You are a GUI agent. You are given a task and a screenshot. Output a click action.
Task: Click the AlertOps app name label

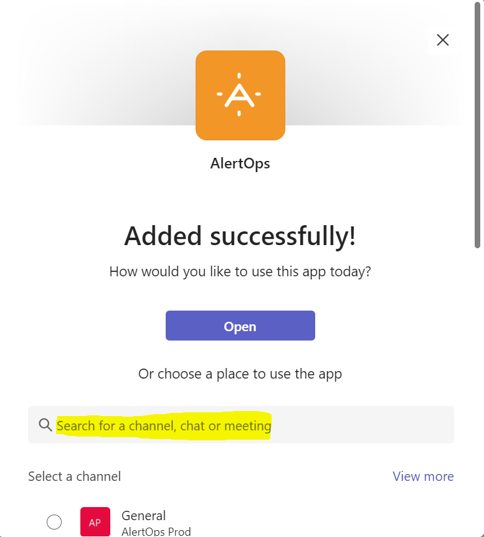[x=240, y=164]
